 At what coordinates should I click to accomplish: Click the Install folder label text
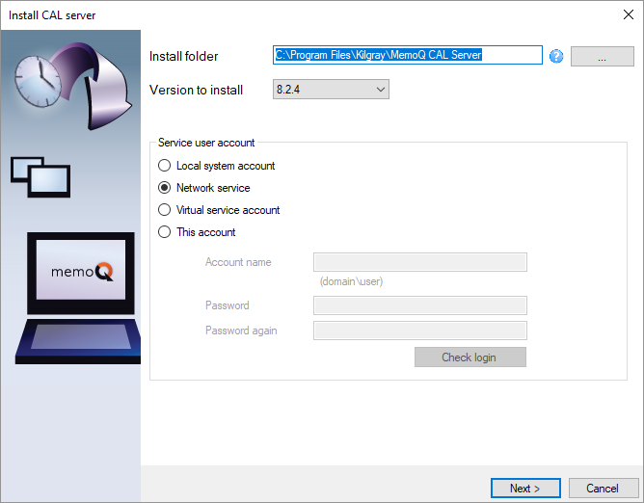pos(183,56)
